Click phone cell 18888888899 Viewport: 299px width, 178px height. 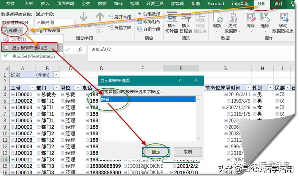click(102, 166)
